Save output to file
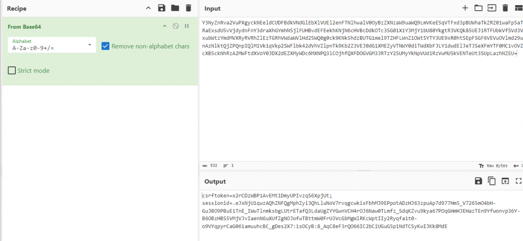The image size is (523, 241). (x=479, y=181)
